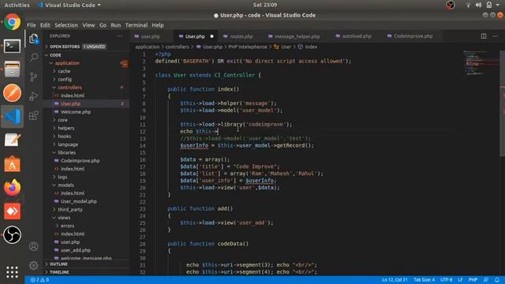The height and width of the screenshot is (284, 505).
Task: Open the Search view in activity bar
Action: click(33, 58)
